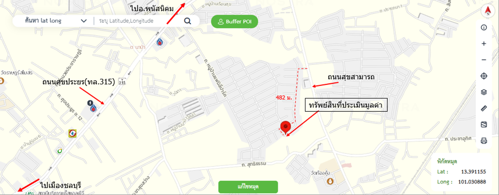Expand the ค้นหา lat long dropdown
Screen dimensions: 499x195
click(x=55, y=21)
